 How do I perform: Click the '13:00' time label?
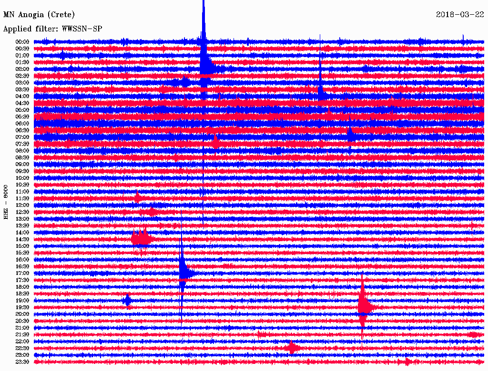click(22, 219)
